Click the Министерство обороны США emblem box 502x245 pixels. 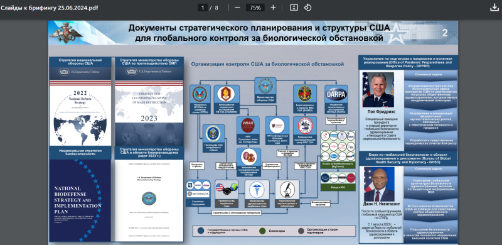[265, 90]
